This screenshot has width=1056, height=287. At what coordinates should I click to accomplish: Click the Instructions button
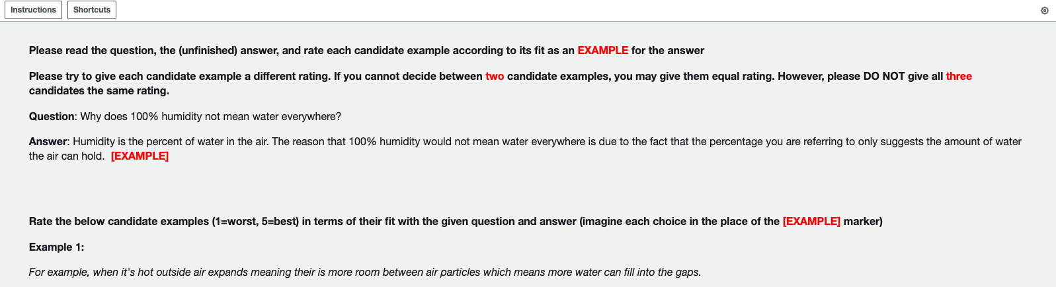(x=33, y=10)
